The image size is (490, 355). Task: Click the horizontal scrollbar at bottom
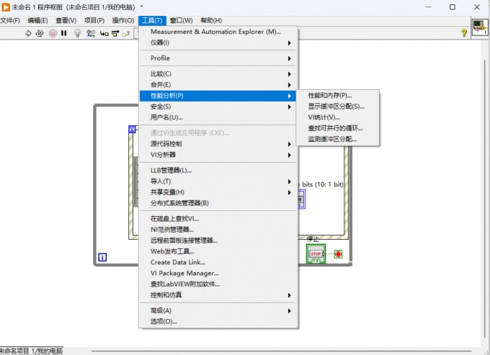[x=281, y=351]
